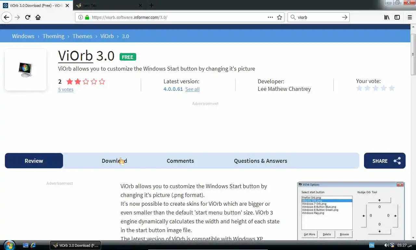
Task: Open latest version 4.0.0.61 link
Action: (x=173, y=89)
